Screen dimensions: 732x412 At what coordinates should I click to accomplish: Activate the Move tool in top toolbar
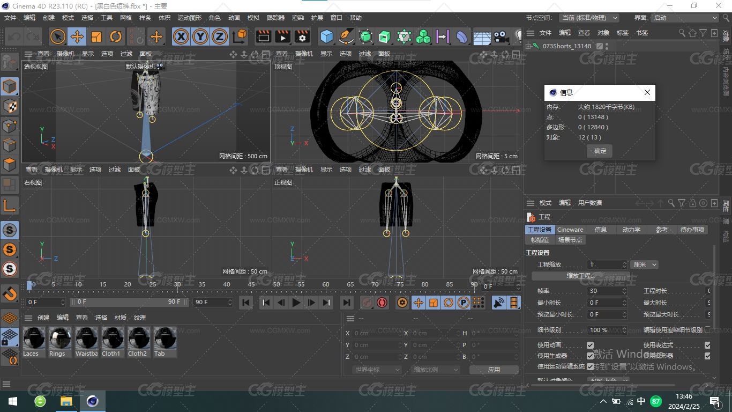click(x=77, y=36)
